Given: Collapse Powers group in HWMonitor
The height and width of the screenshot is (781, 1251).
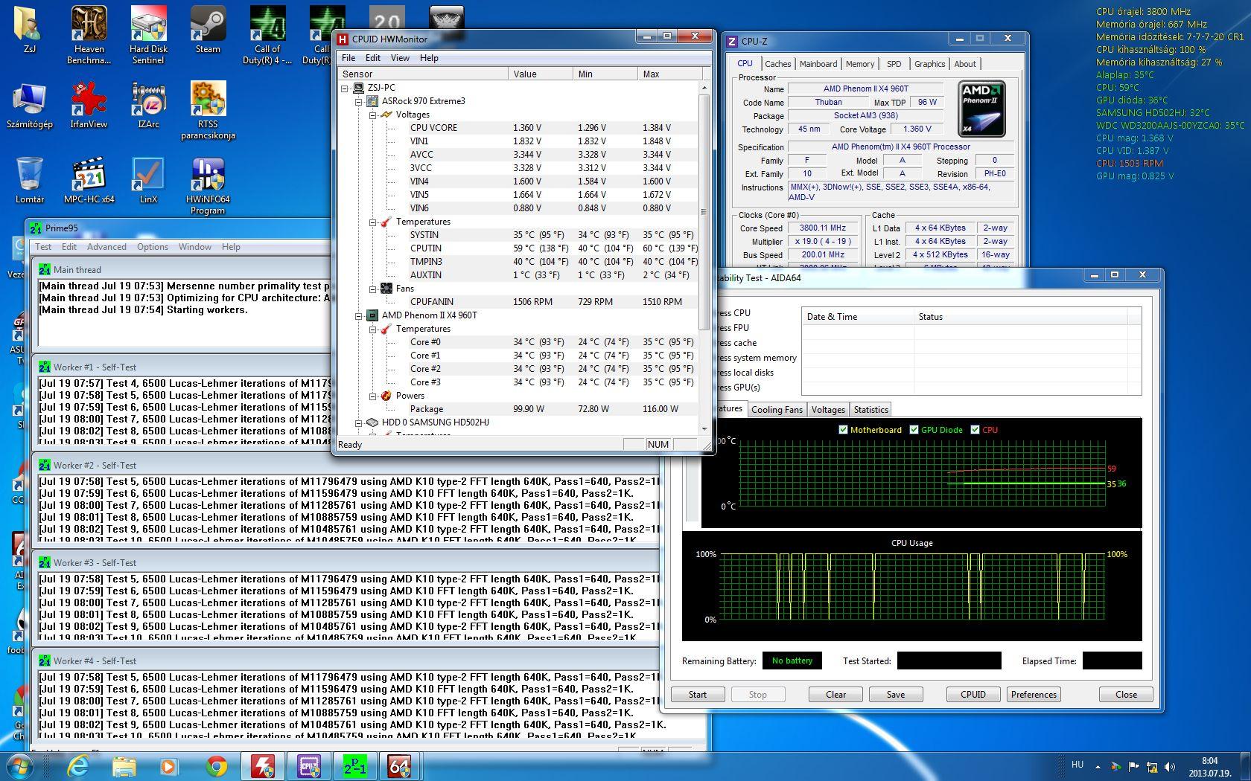Looking at the screenshot, I should click(373, 396).
